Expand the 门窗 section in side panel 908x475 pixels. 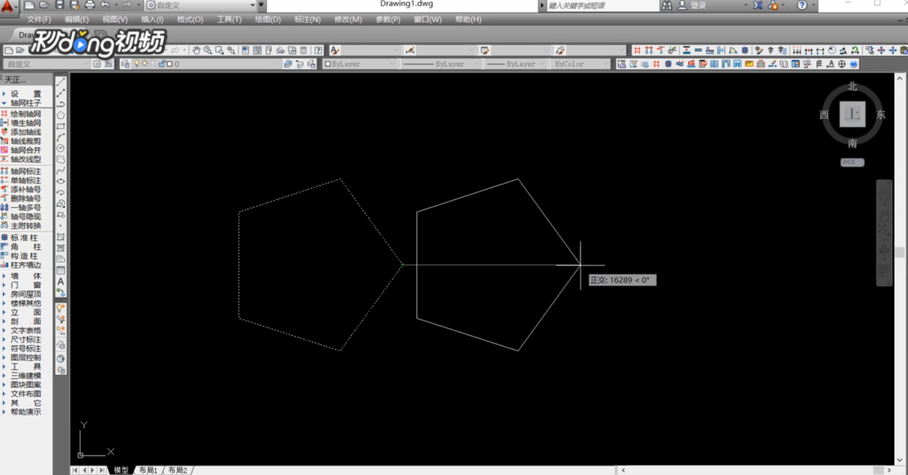26,285
